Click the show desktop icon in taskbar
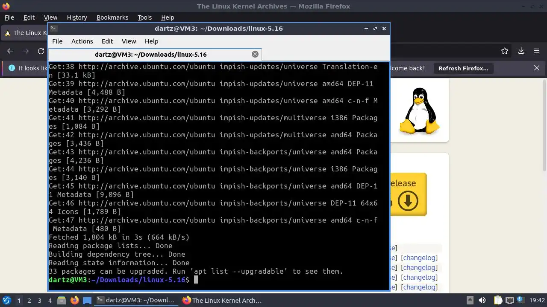The height and width of the screenshot is (307, 547). pos(87,300)
